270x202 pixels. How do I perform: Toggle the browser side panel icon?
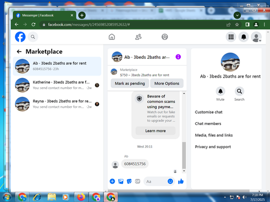[x=247, y=24]
